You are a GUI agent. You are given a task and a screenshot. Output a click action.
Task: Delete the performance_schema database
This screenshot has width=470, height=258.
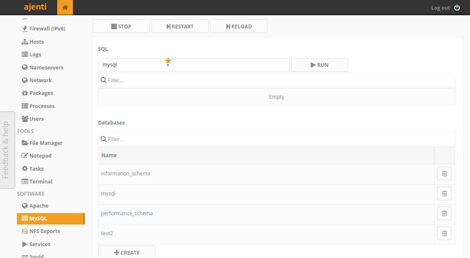(x=444, y=214)
